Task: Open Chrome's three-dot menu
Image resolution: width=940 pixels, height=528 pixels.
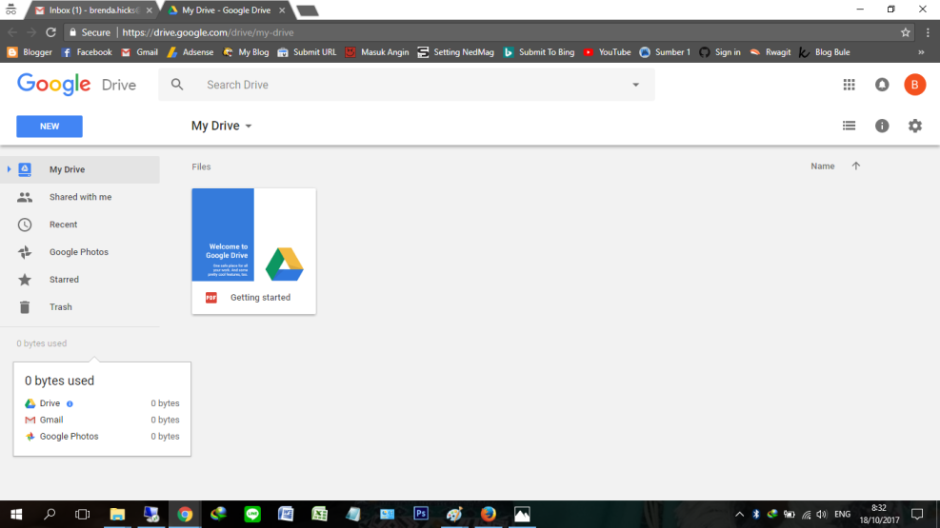Action: tap(928, 32)
